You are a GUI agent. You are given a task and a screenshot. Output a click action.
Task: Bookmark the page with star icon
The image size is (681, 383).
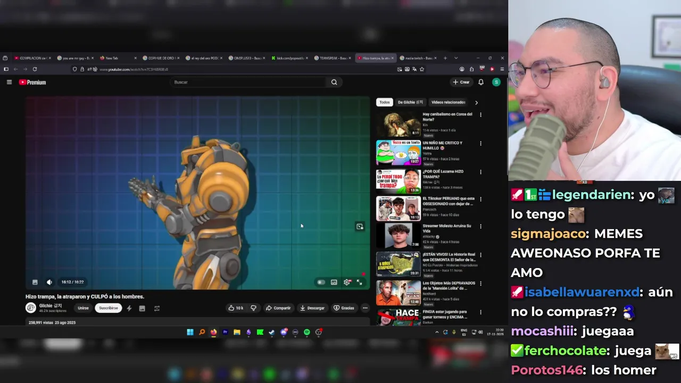(x=422, y=69)
